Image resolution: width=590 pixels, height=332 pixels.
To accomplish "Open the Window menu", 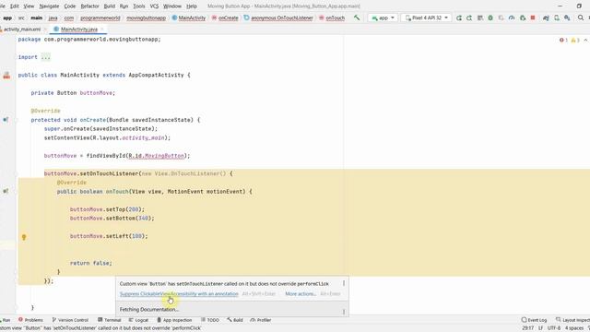I will 172,6.
